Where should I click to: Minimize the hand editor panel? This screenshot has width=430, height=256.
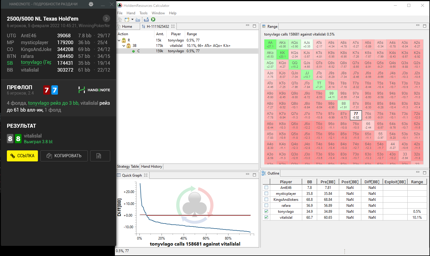[x=248, y=26]
